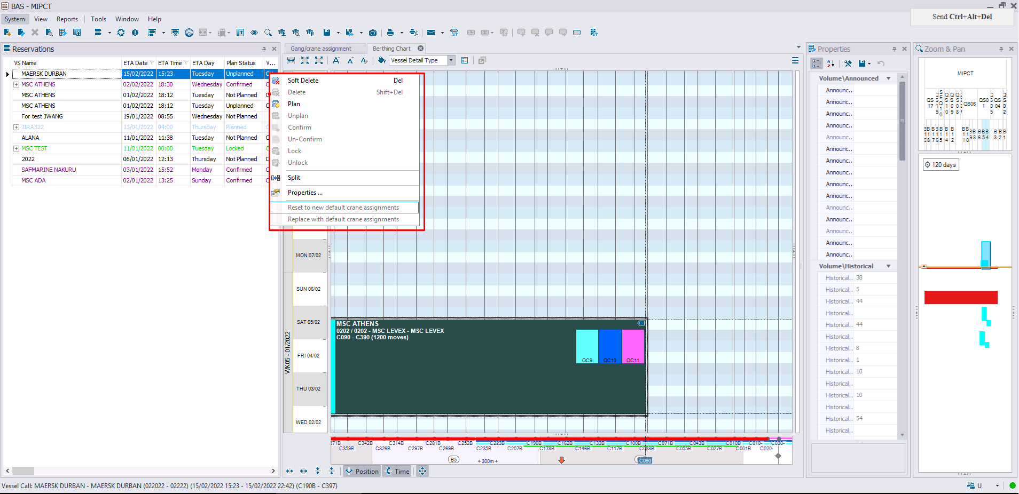1019x494 pixels.
Task: Click the camera snapshot icon in main toolbar
Action: click(373, 33)
